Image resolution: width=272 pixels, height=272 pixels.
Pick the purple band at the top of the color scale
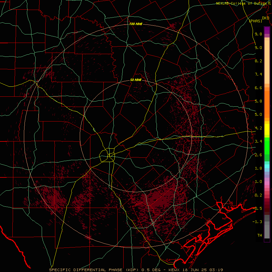[x=267, y=30]
